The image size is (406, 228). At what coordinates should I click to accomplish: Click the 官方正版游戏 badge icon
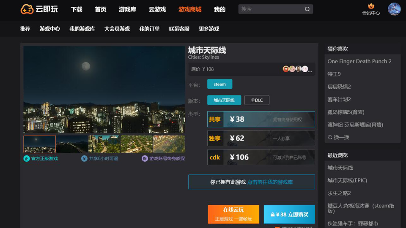click(x=26, y=158)
